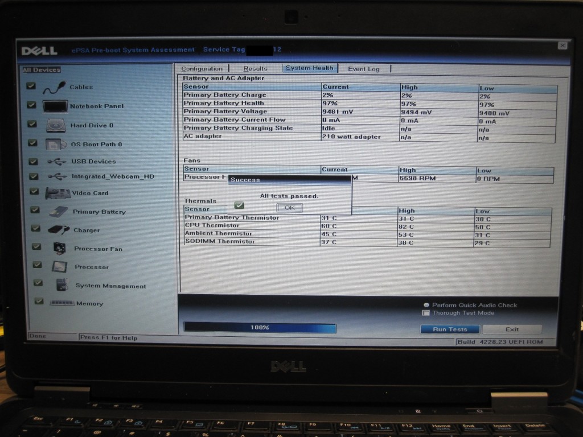Viewport: 583px width, 437px height.
Task: Toggle the OS Boot Path 0 checkbox
Action: tap(32, 143)
